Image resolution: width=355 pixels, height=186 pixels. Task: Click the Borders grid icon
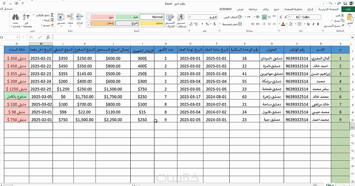[299, 24]
